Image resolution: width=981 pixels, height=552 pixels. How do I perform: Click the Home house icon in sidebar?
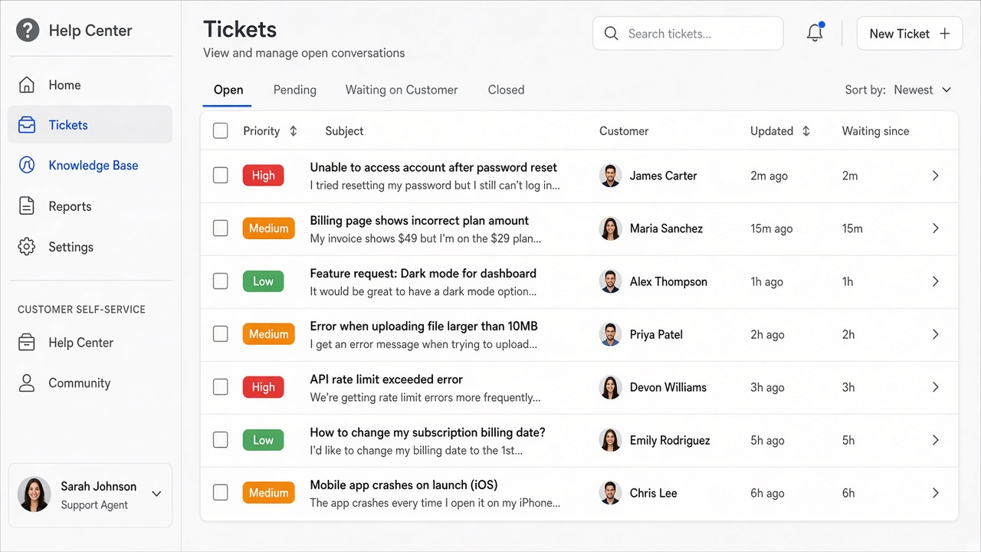[x=27, y=85]
